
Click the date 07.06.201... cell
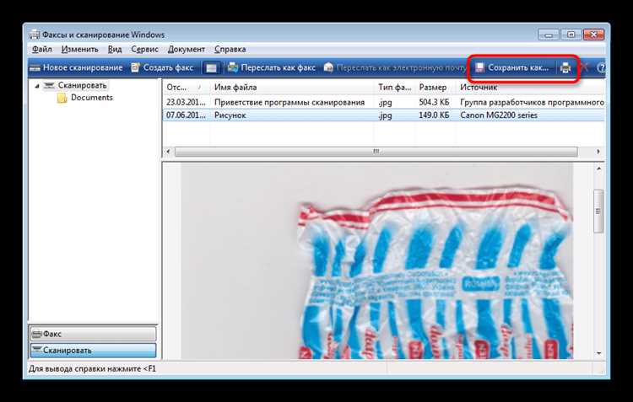click(x=187, y=115)
